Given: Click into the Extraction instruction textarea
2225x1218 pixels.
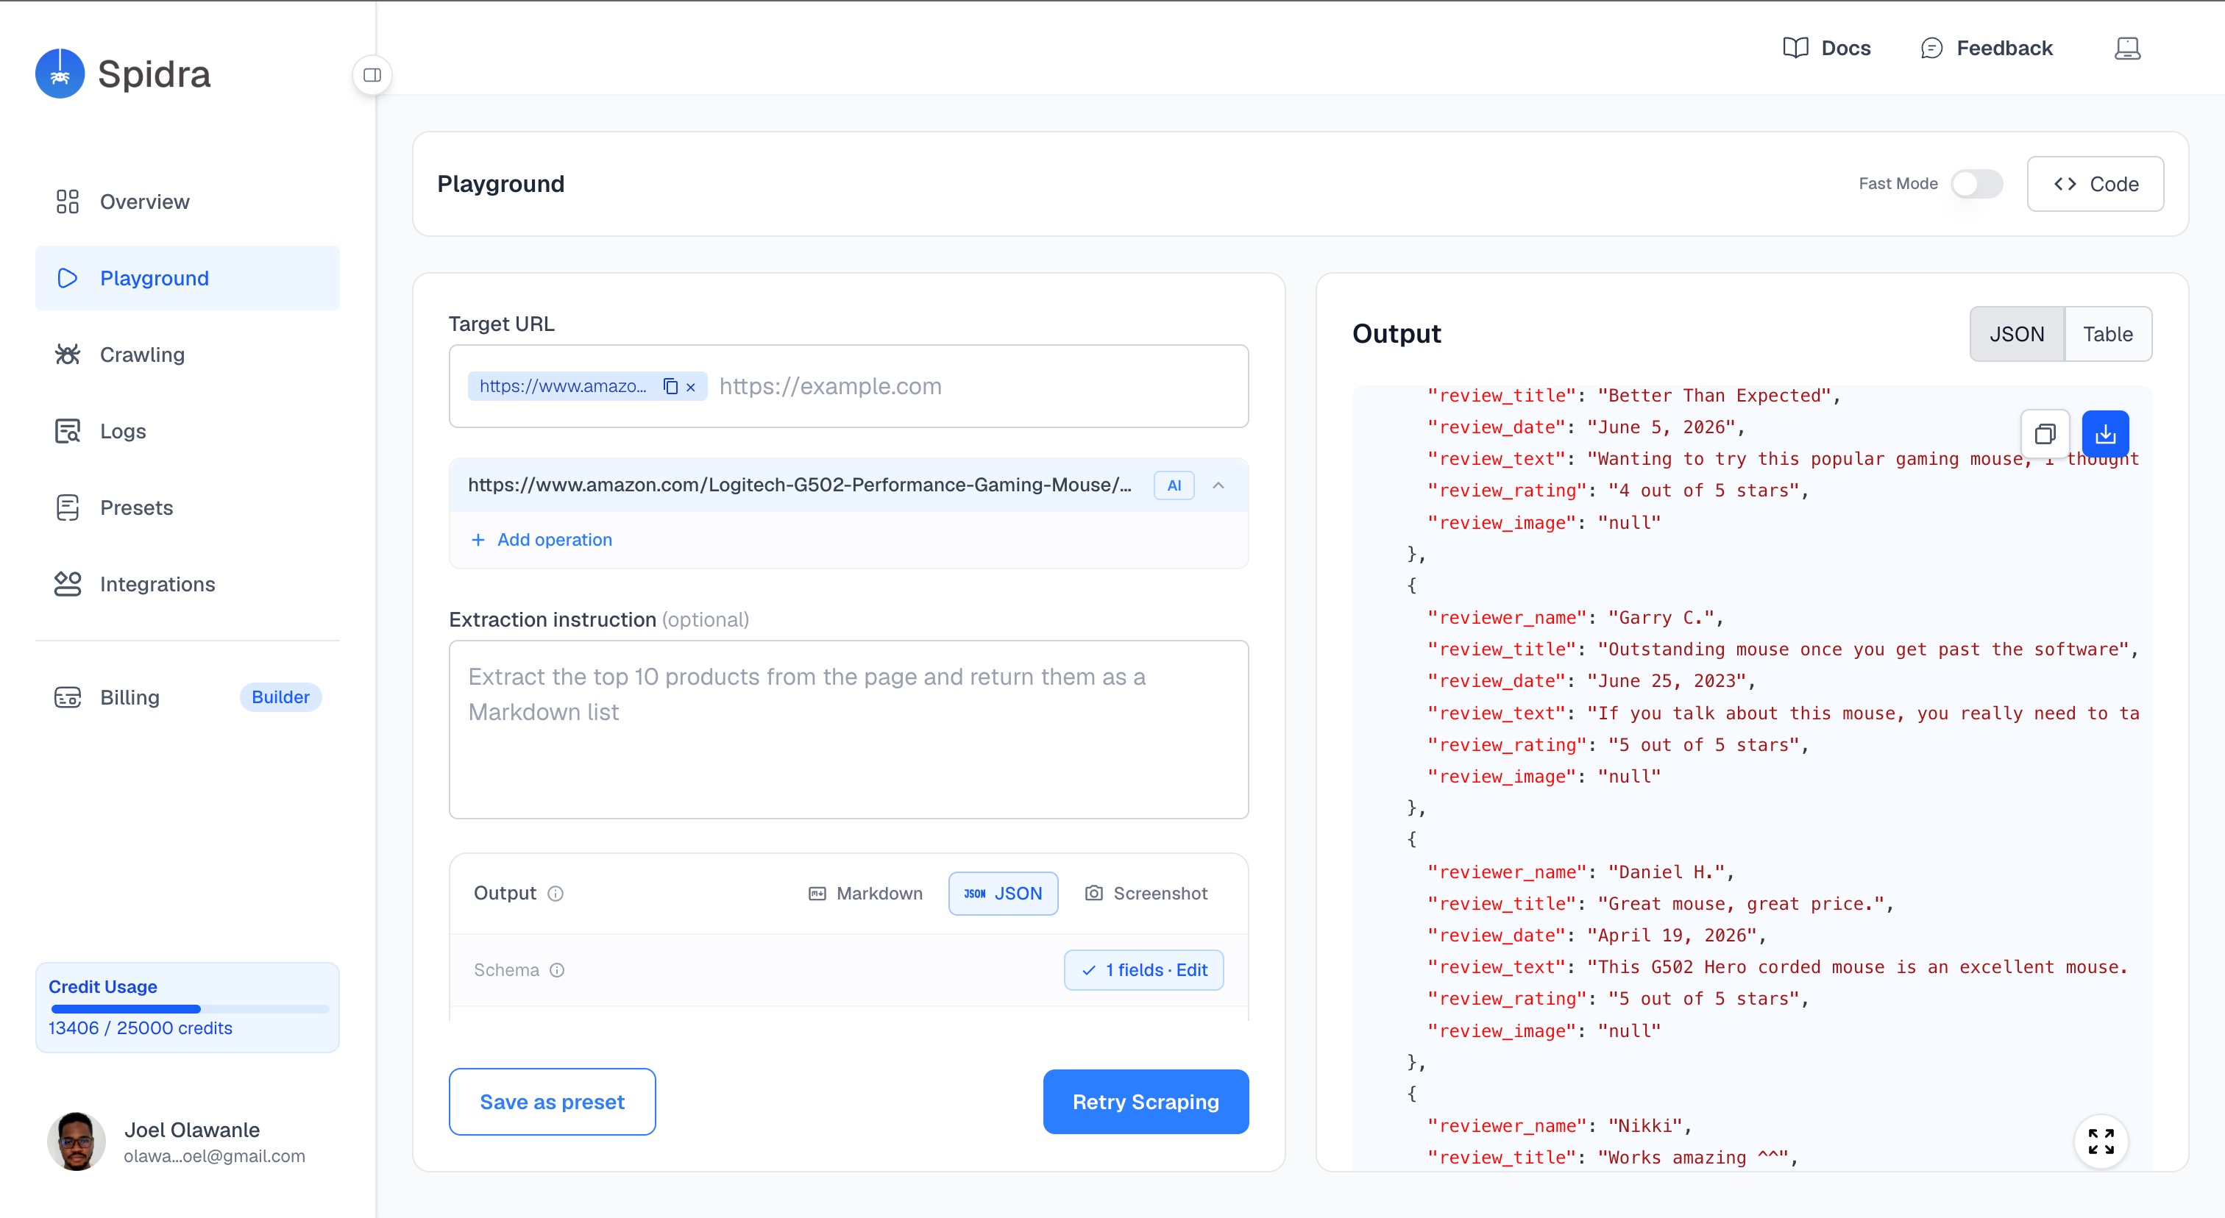Looking at the screenshot, I should (849, 730).
